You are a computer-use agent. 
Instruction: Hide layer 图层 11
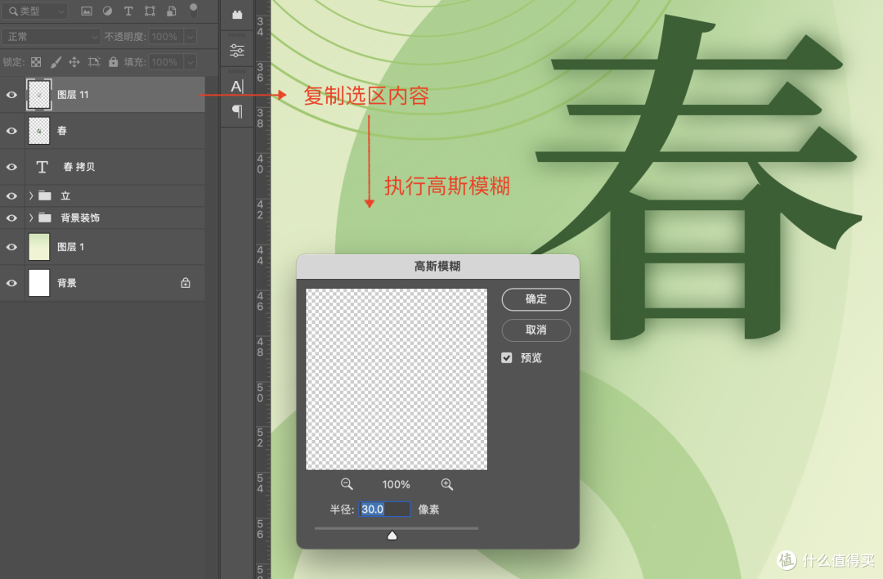coord(11,95)
